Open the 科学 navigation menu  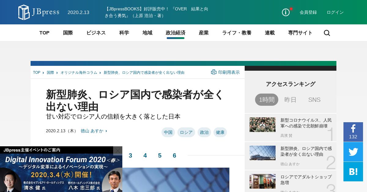pyautogui.click(x=124, y=33)
